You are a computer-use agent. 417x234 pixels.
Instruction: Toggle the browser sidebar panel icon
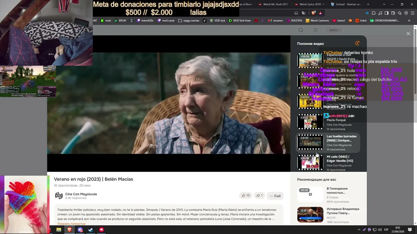click(386, 13)
